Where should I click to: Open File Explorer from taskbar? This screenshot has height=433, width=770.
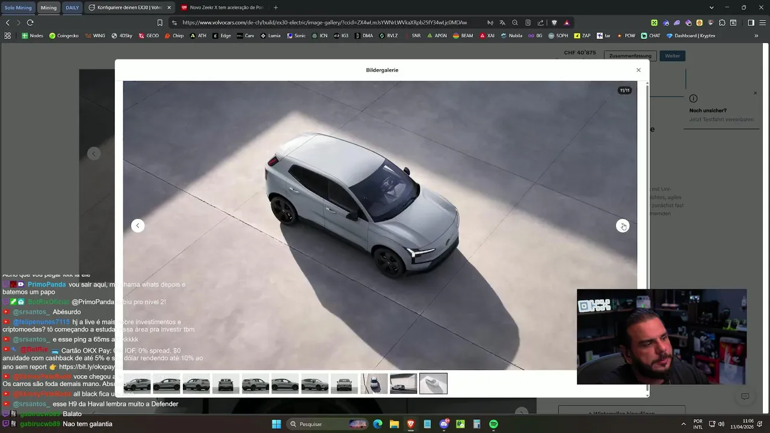395,424
